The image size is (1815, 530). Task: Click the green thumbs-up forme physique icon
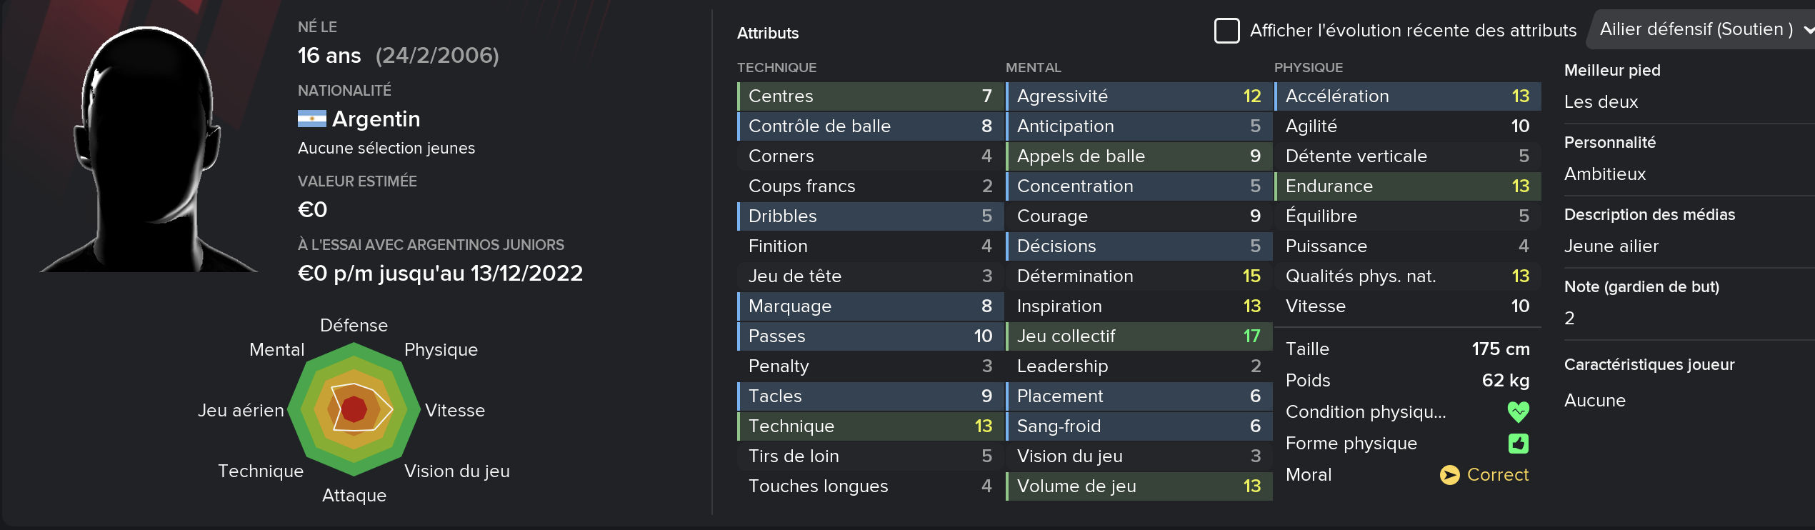point(1518,444)
